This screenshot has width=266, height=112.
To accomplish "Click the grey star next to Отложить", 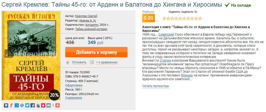I will pos(68,62).
